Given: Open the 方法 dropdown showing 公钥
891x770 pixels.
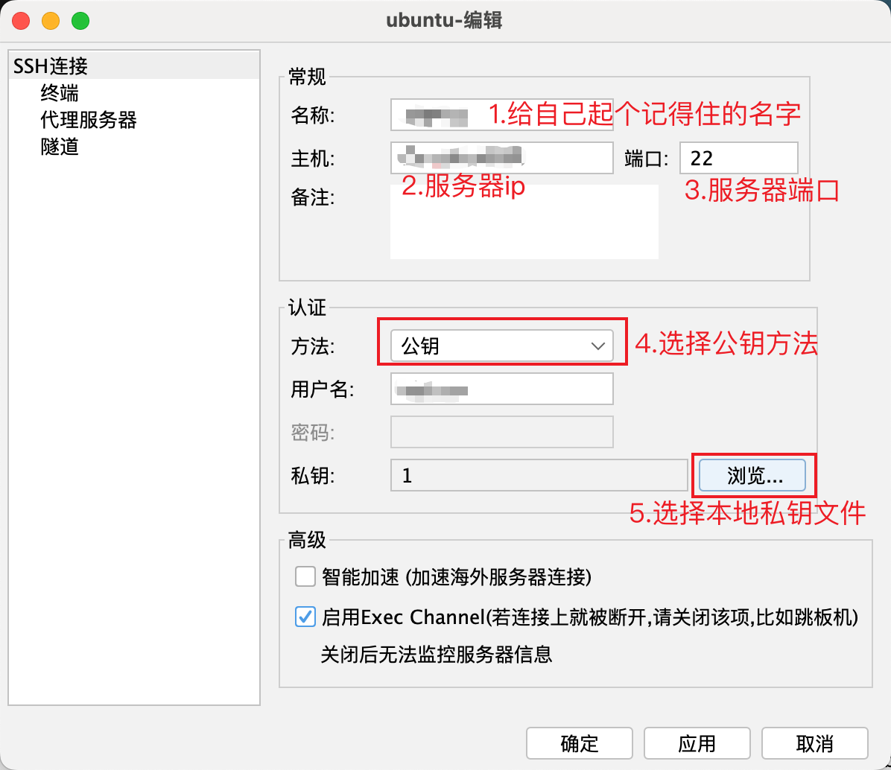Looking at the screenshot, I should (x=502, y=346).
